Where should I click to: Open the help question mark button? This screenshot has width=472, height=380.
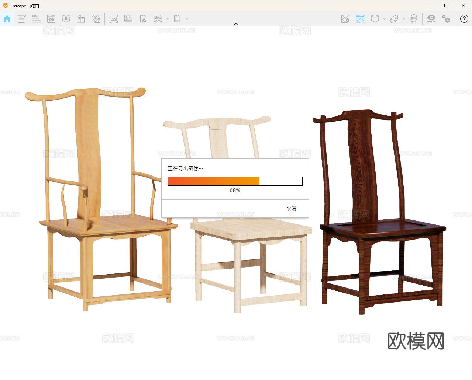(464, 19)
